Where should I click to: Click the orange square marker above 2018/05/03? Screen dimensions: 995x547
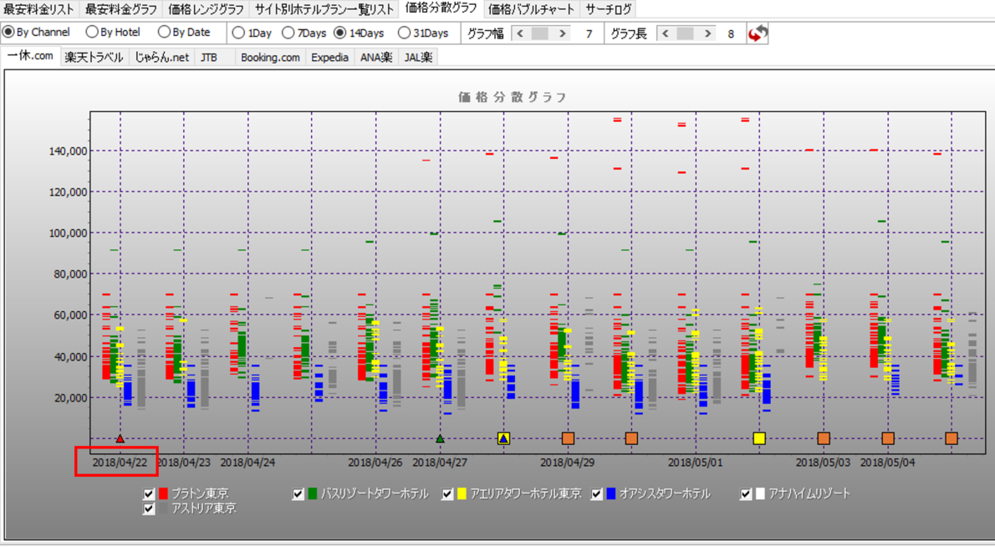[824, 438]
